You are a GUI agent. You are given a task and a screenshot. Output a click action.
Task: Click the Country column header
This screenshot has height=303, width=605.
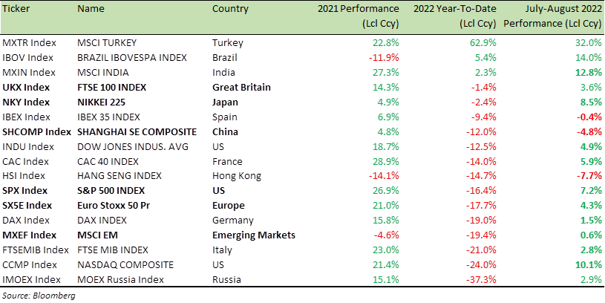(x=230, y=9)
